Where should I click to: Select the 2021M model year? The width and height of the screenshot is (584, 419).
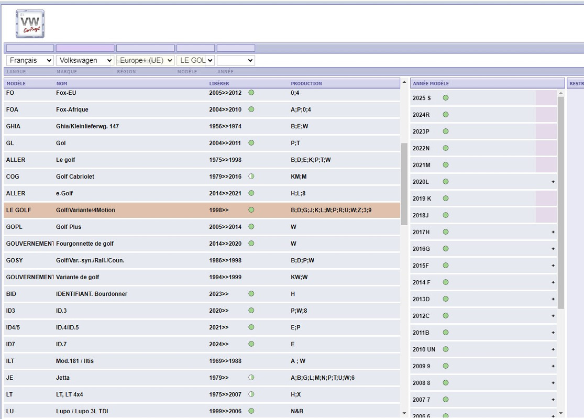point(483,165)
